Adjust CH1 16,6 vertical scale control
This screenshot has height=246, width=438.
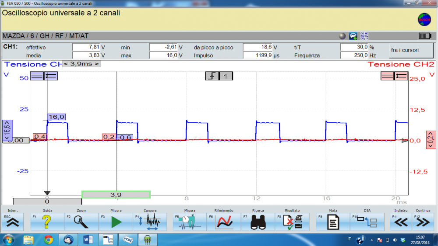pos(7,130)
